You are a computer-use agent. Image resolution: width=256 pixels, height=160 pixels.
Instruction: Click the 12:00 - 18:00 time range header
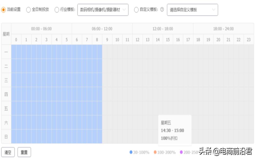163,29
